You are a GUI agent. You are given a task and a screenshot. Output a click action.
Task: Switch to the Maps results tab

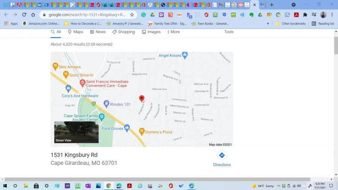(75, 32)
